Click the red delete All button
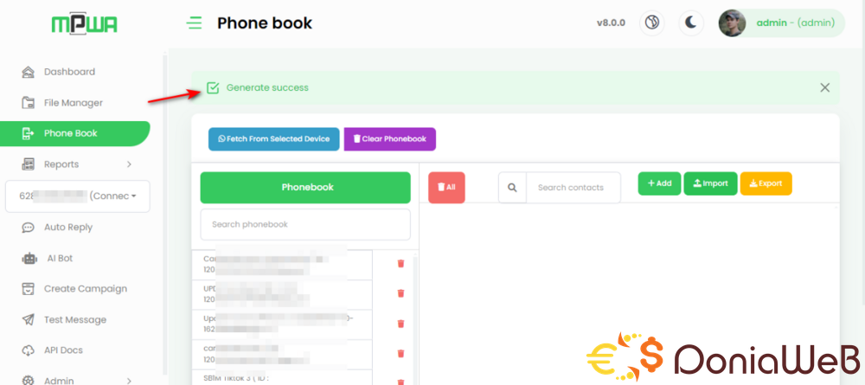Screen dimensions: 865x385 pos(446,188)
